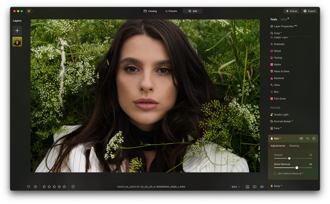Switch to the Presets tab
The image size is (330, 204).
(x=171, y=11)
